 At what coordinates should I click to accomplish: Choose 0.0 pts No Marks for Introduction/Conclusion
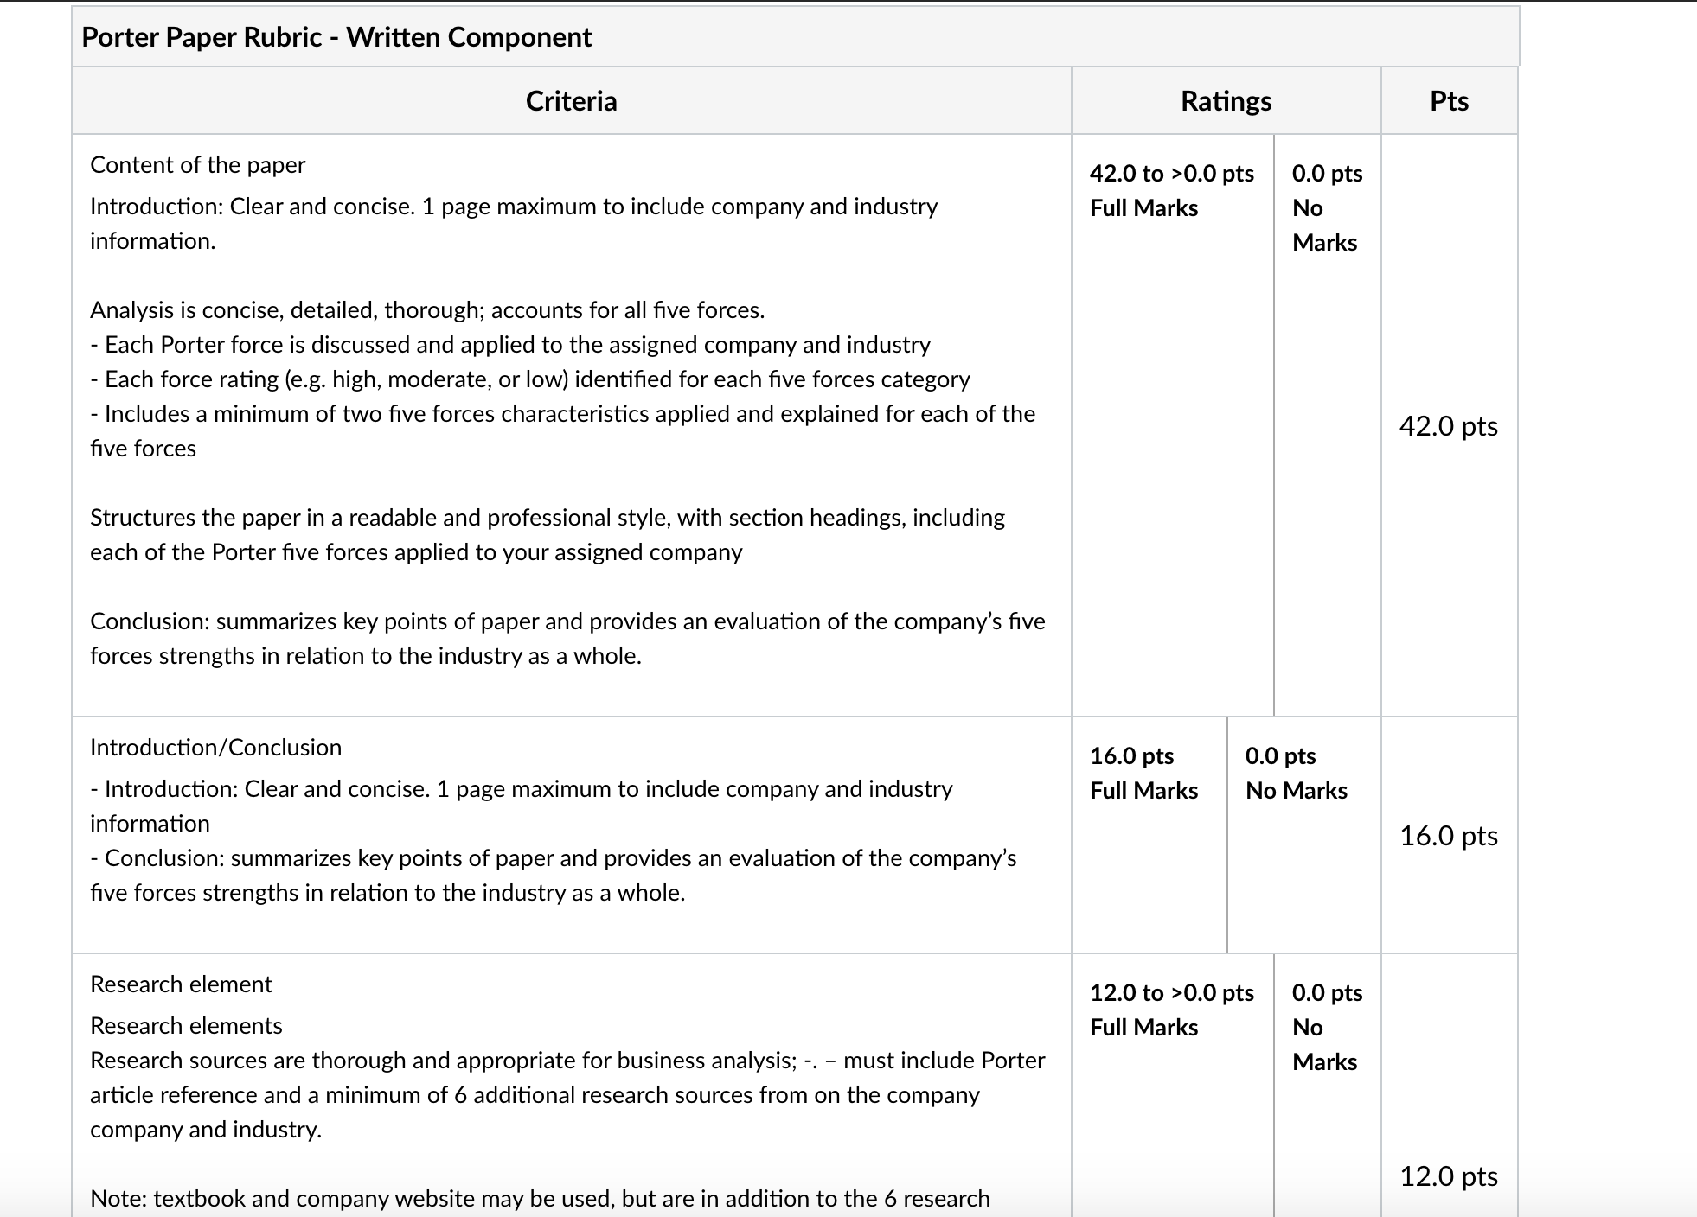[1297, 773]
